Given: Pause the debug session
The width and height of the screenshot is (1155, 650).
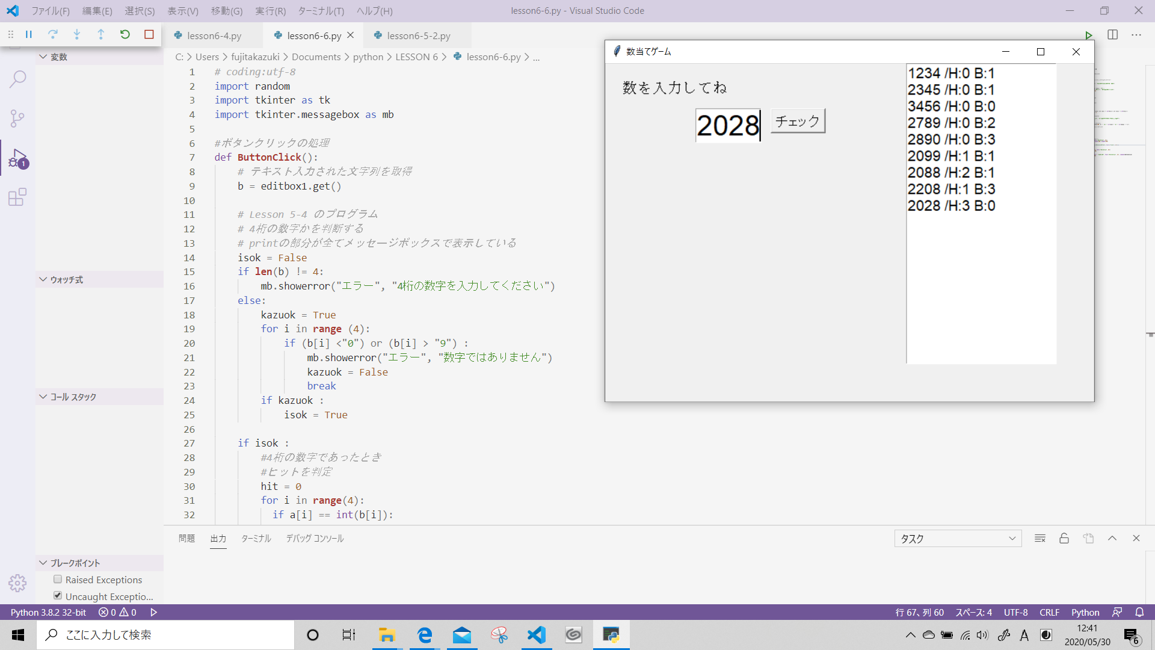Looking at the screenshot, I should click(x=29, y=34).
